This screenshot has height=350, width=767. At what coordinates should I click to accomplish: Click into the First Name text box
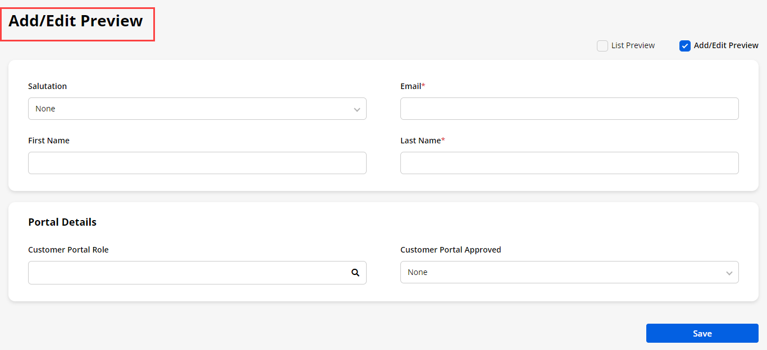(197, 163)
